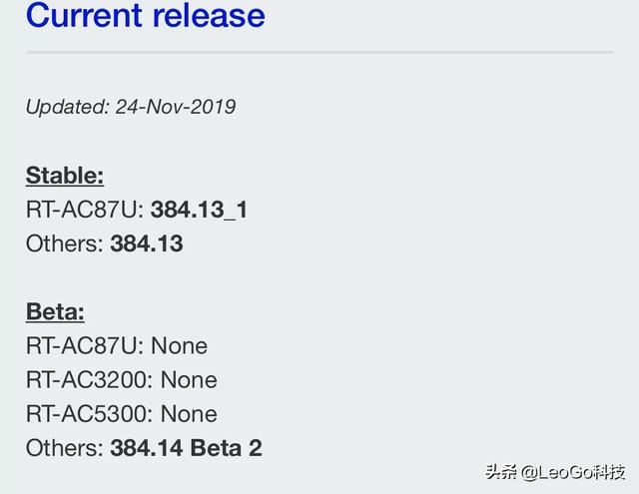Click the word None after RT-AC87U
The image size is (639, 494).
click(x=180, y=346)
